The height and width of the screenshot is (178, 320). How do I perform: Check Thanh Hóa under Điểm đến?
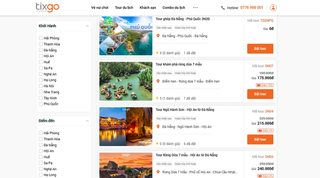click(x=41, y=139)
